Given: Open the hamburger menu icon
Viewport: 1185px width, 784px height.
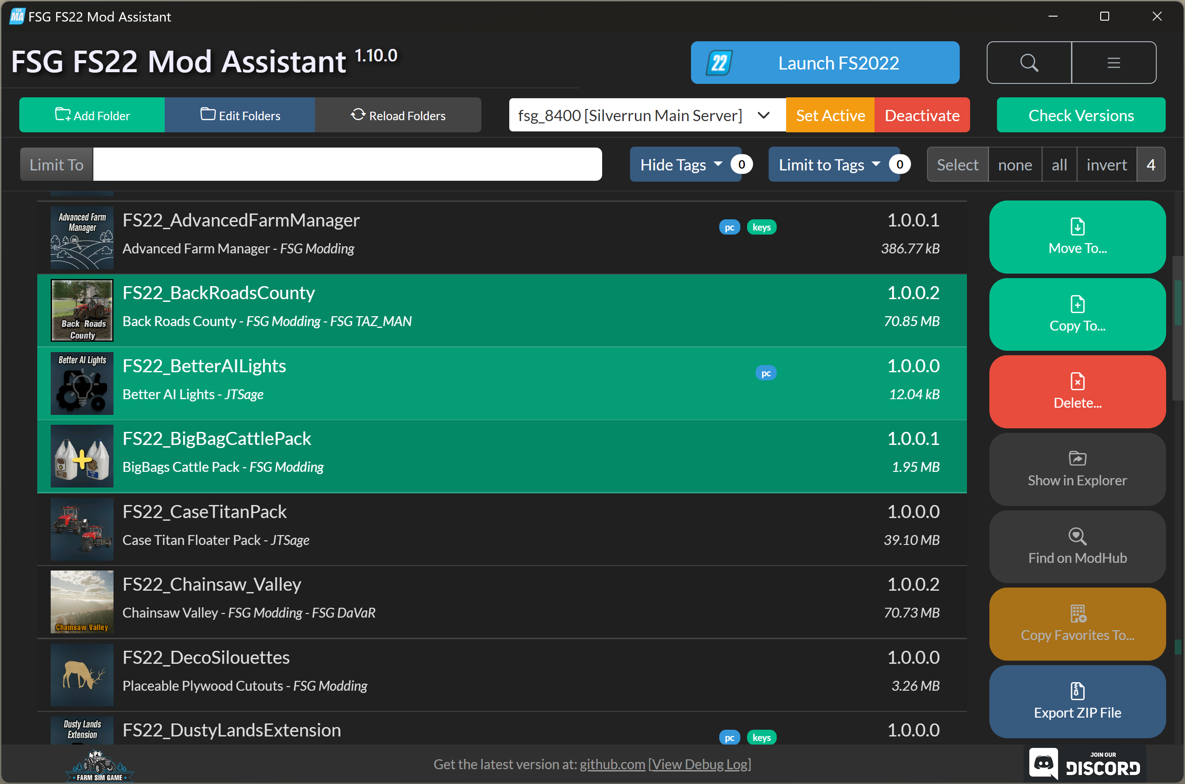Looking at the screenshot, I should 1114,62.
